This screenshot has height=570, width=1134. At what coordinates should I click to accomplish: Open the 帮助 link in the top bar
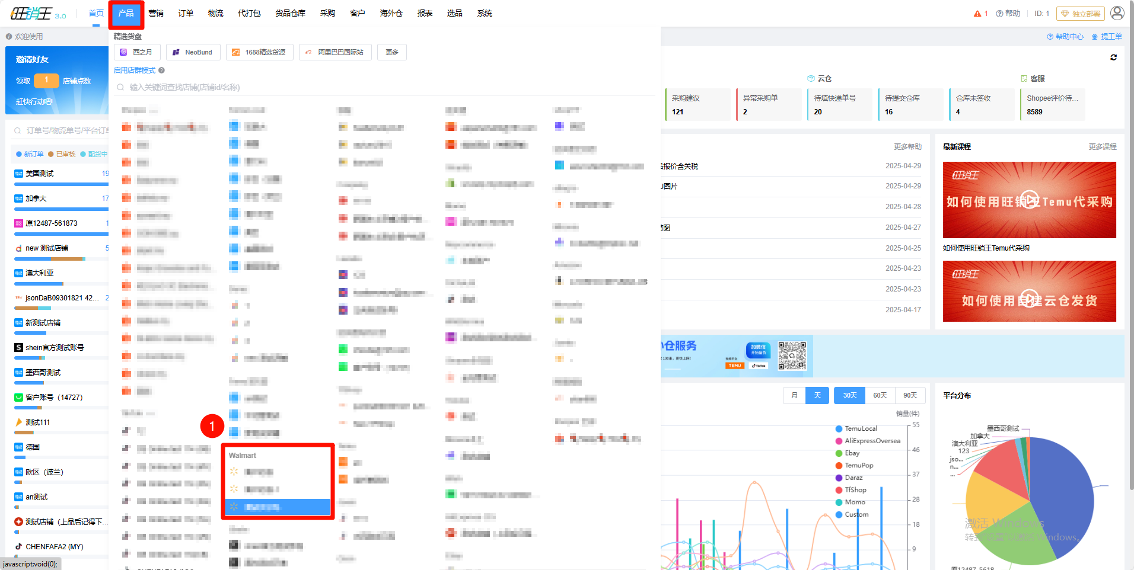click(x=1008, y=14)
